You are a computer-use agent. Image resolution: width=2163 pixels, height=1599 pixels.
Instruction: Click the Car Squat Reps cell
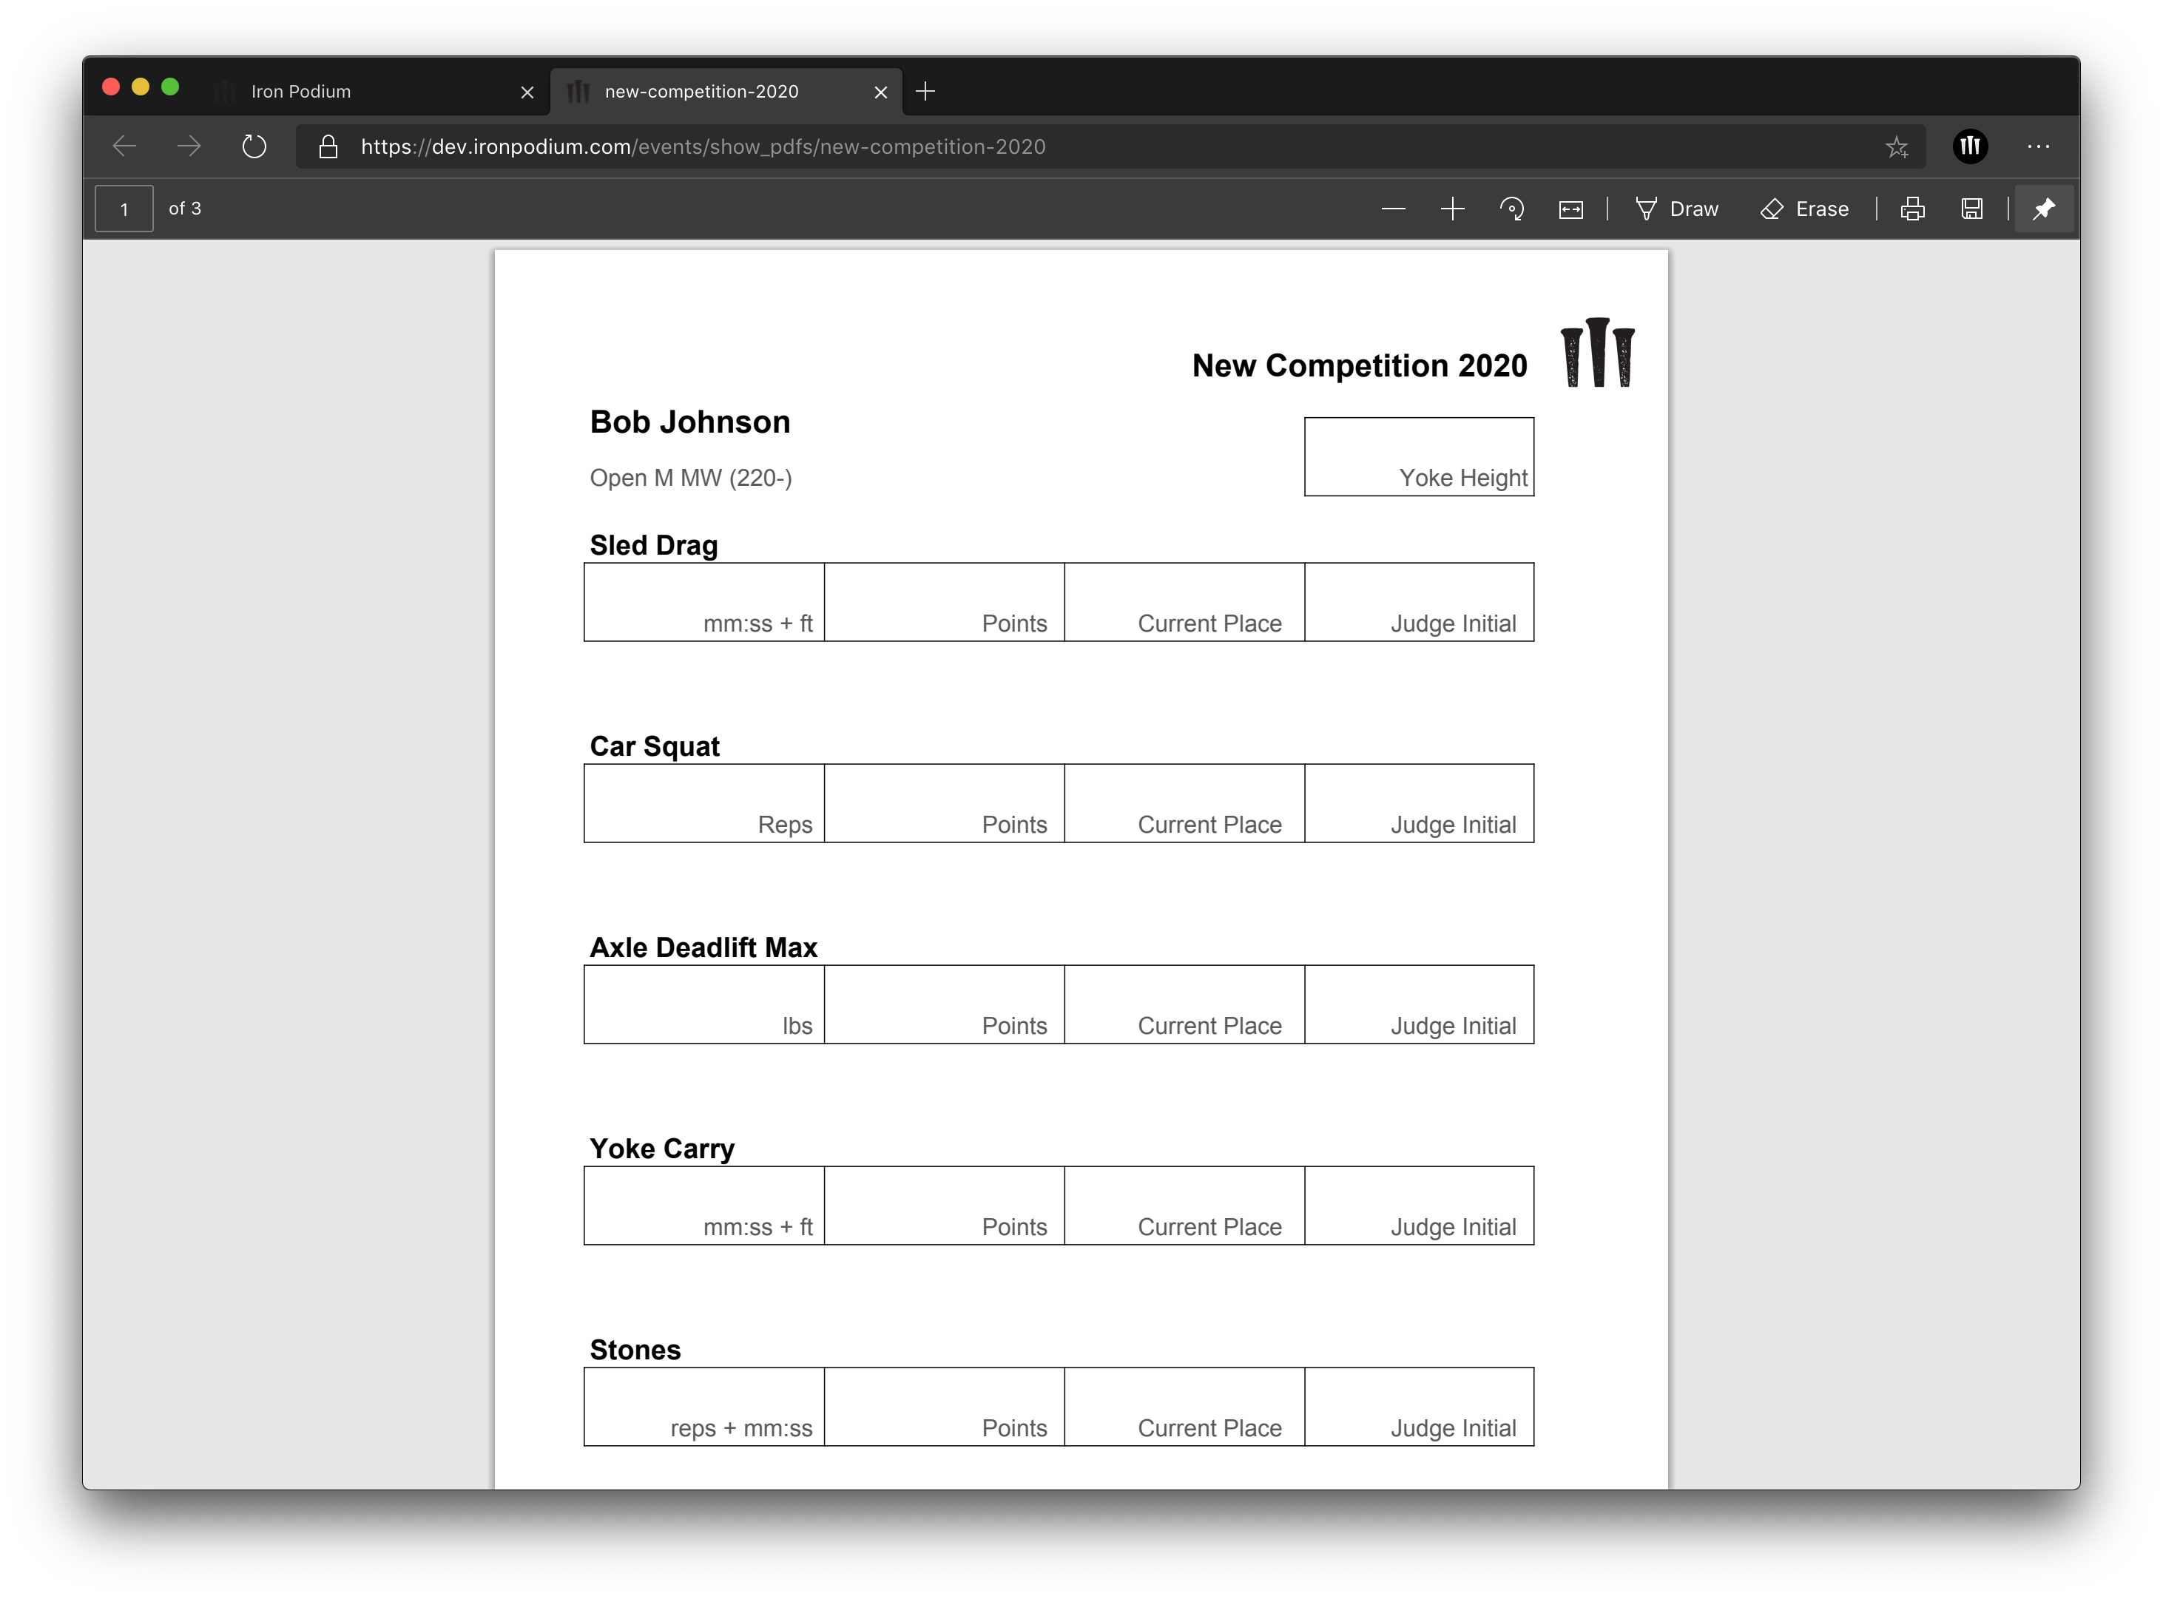704,803
